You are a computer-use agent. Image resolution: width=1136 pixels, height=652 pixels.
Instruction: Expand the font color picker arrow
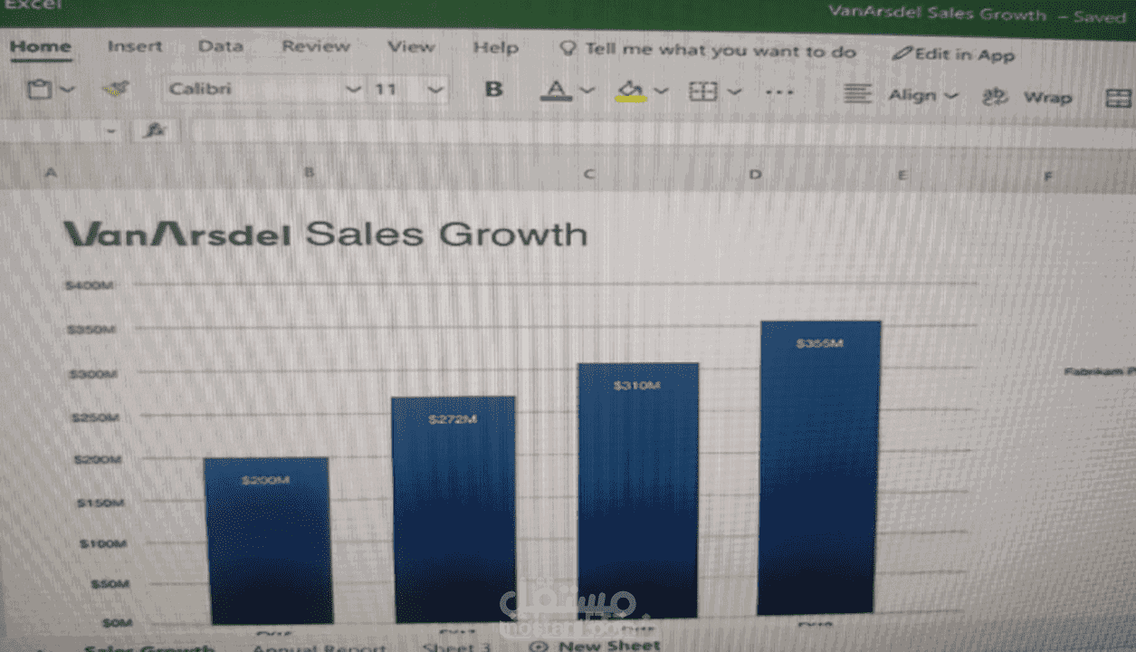point(587,90)
